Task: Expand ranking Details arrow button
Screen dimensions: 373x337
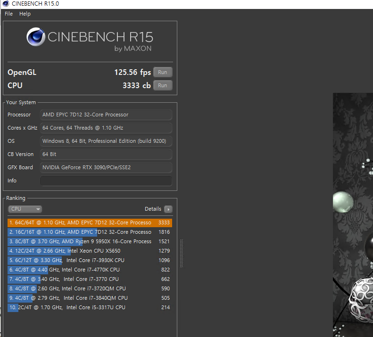Action: pos(168,209)
